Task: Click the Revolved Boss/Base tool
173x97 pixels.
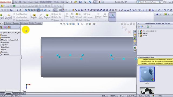Action: [8, 17]
